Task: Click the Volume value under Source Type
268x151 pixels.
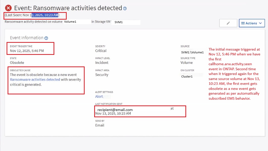Action: (186, 63)
